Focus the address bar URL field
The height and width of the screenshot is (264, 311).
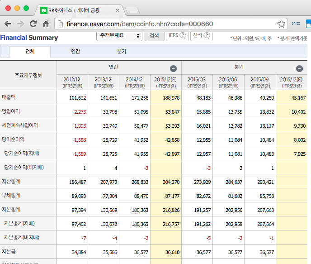point(170,24)
